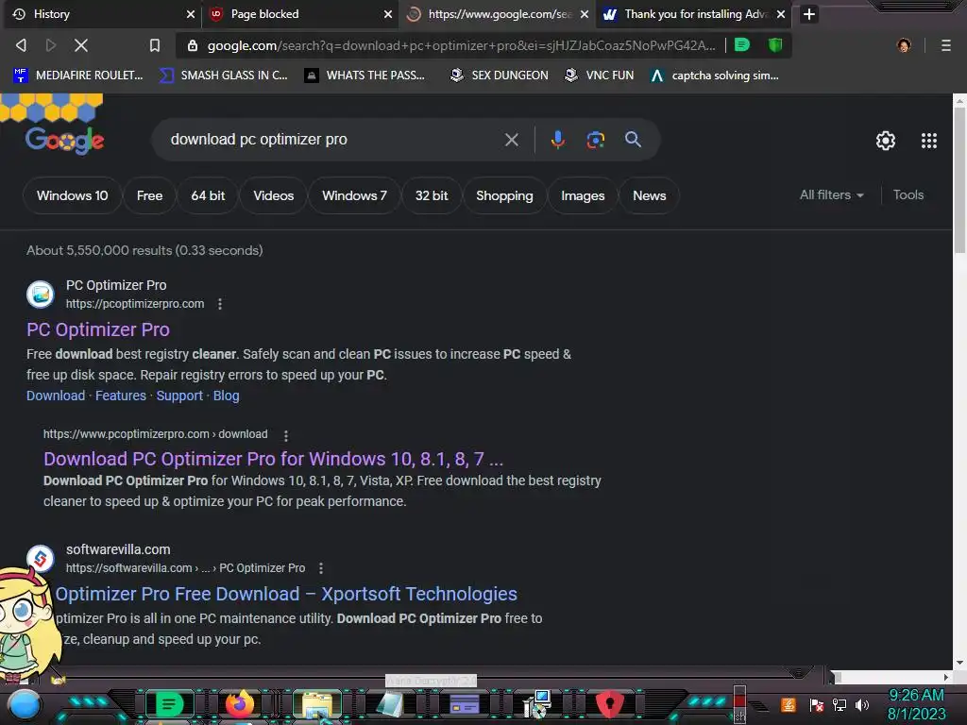Filter results by 32 bit chip
The image size is (967, 725).
click(431, 195)
